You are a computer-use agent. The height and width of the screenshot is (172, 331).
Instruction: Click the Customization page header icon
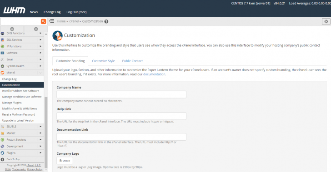click(57, 35)
